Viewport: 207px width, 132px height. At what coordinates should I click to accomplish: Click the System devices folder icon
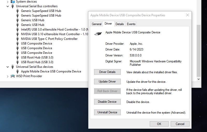[x=13, y=2]
